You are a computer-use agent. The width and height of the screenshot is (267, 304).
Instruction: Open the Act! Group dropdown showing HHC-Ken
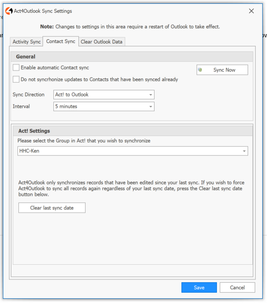132,151
